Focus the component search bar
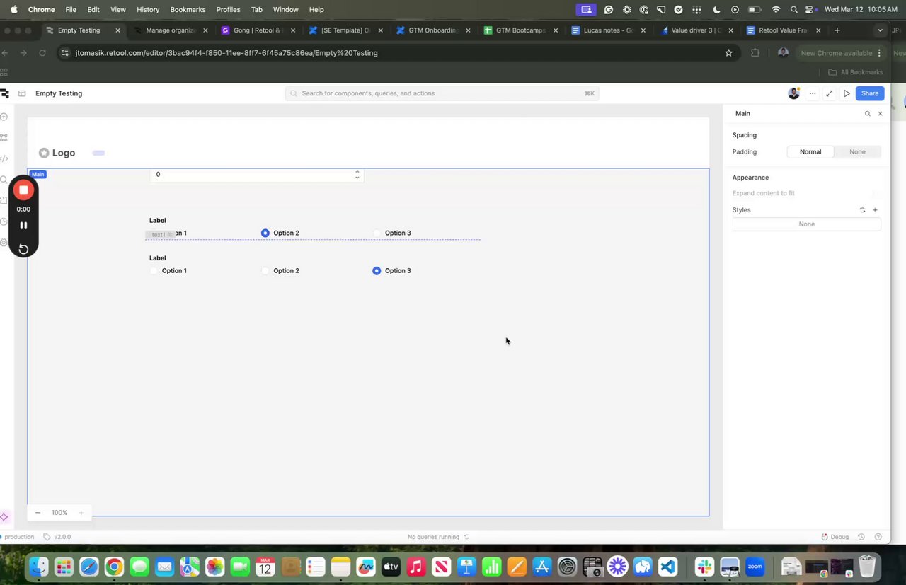 click(442, 93)
